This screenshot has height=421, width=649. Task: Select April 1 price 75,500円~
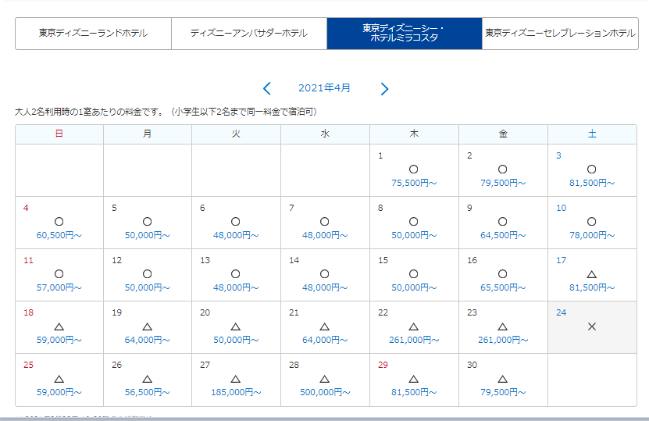(x=414, y=183)
